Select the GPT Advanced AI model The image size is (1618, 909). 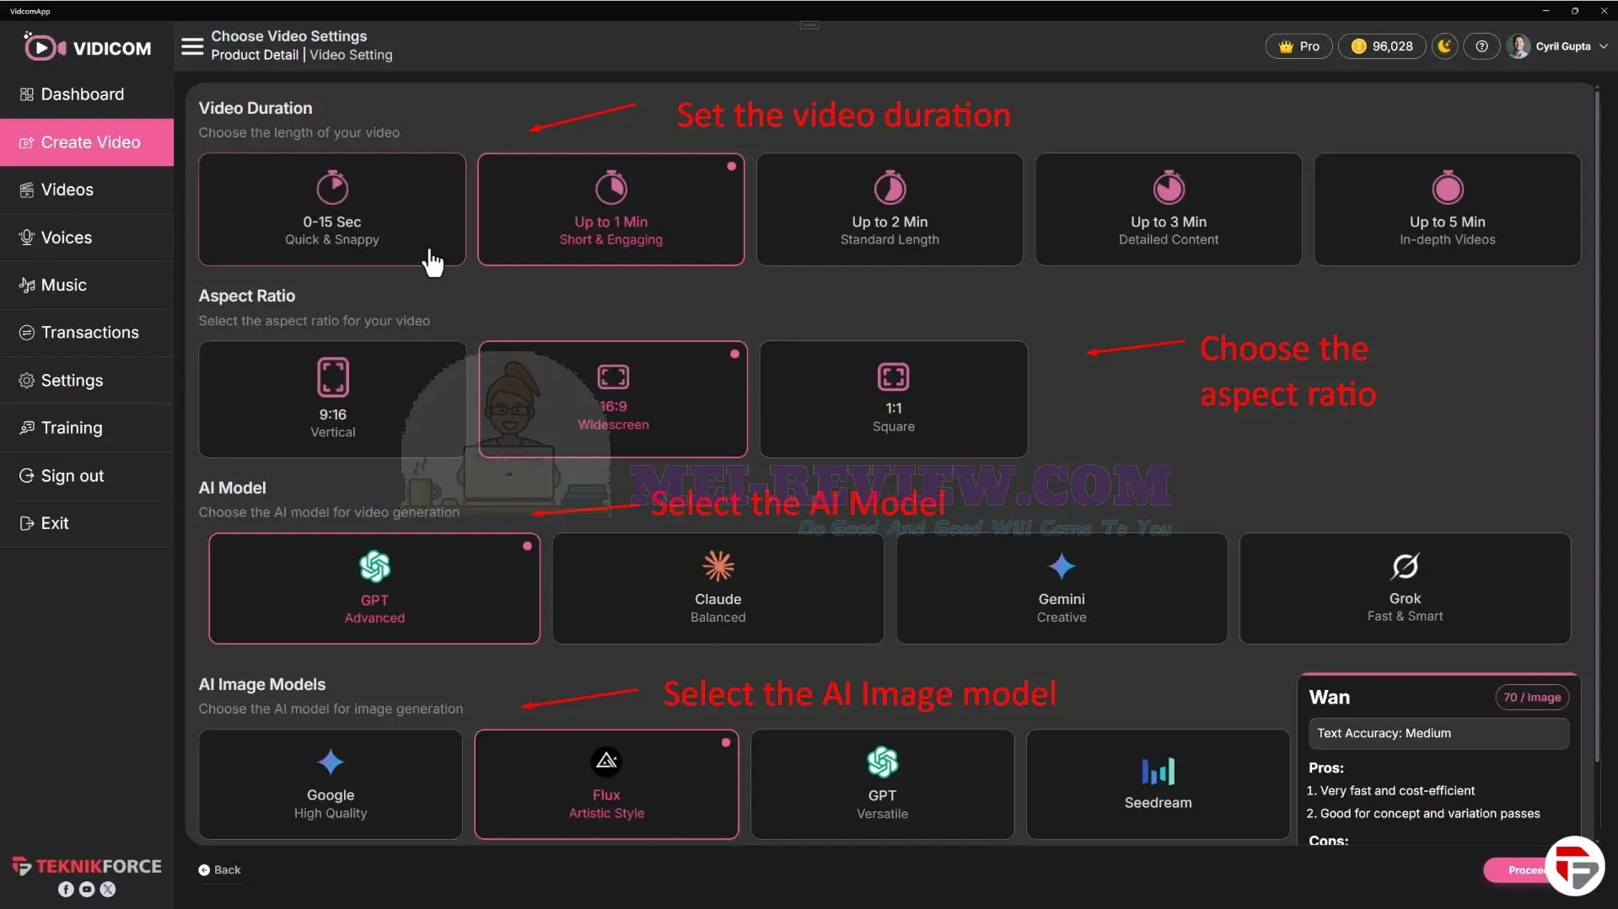click(x=374, y=588)
